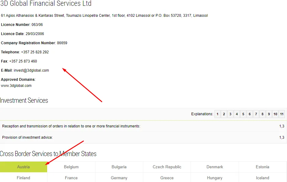The image size is (287, 182).
Task: Click the Limassol street address line
Action: tap(104, 16)
